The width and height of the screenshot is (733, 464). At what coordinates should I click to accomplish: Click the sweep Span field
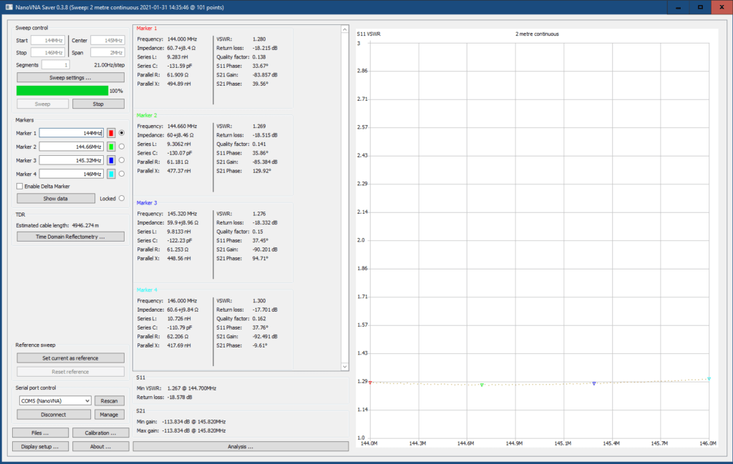107,53
